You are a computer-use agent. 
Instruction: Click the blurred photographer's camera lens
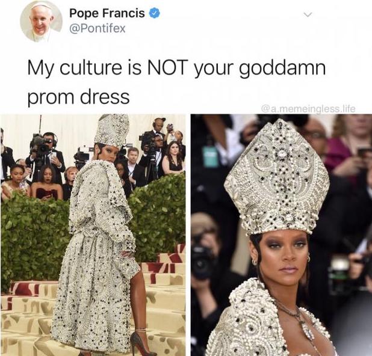point(202,262)
